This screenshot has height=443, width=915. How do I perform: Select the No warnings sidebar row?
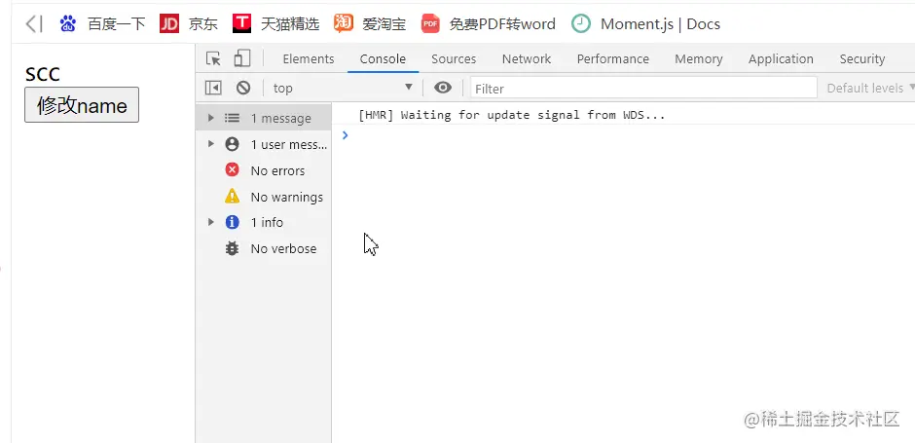coord(264,197)
